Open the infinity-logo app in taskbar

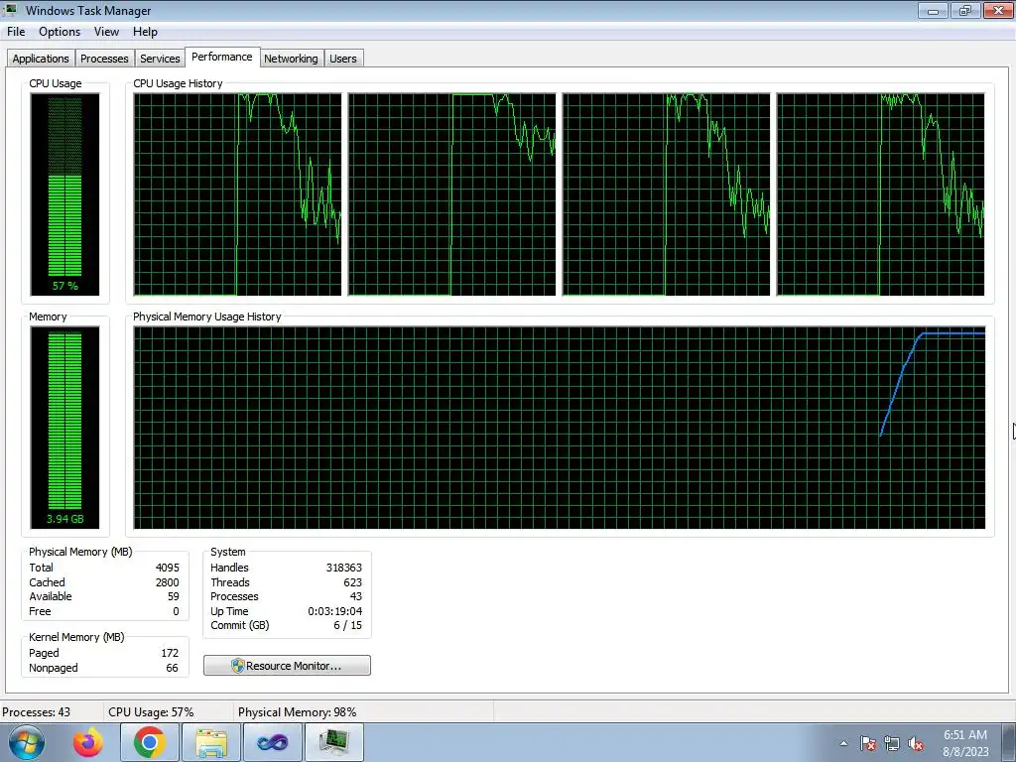pyautogui.click(x=273, y=742)
